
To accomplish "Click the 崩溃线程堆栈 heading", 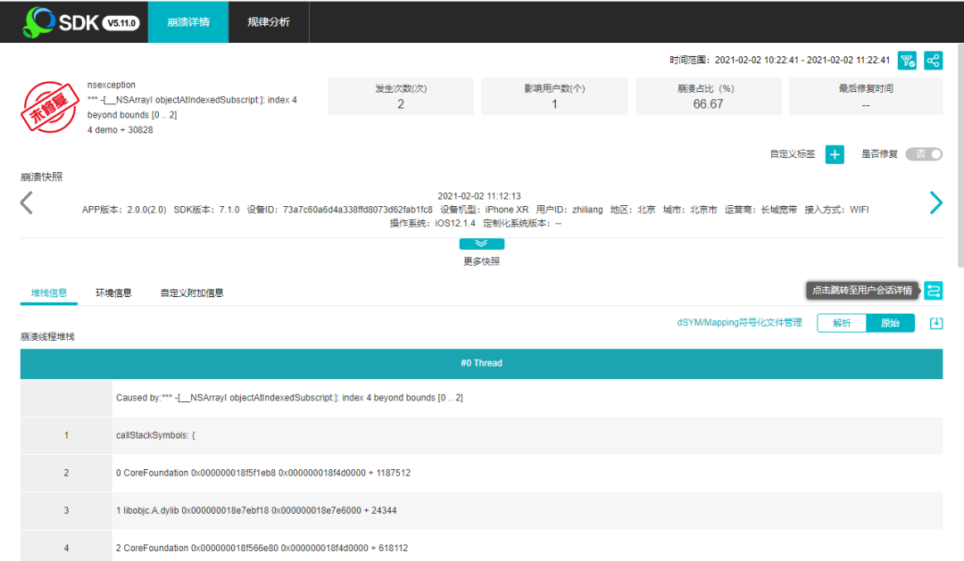I will (47, 337).
